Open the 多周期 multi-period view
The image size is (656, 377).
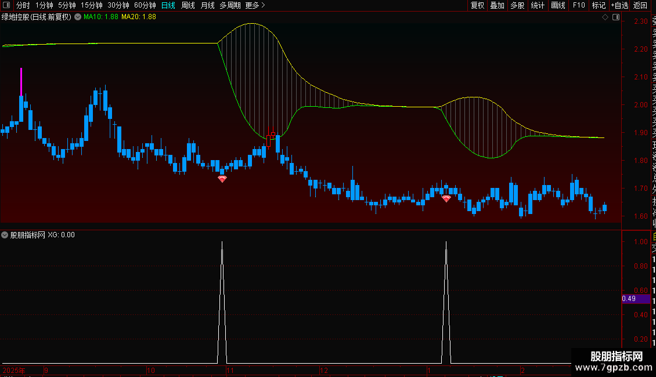coord(230,5)
